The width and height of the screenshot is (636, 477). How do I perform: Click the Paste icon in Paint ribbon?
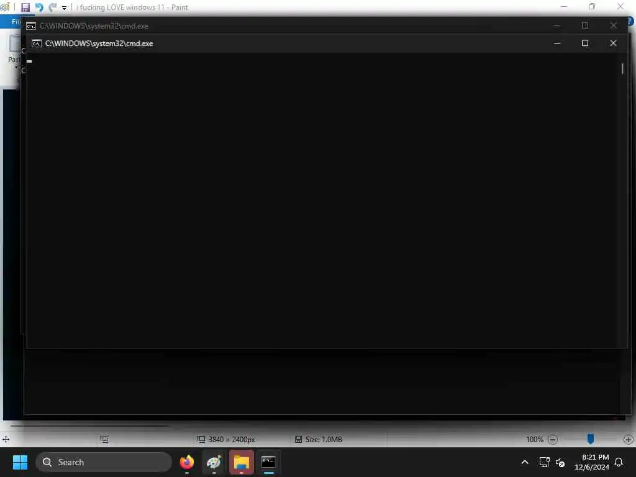[15, 44]
